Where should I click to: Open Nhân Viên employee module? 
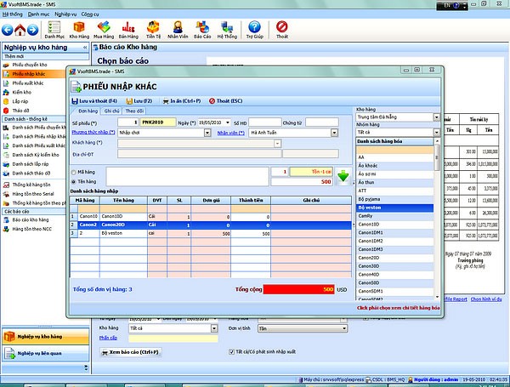click(178, 31)
